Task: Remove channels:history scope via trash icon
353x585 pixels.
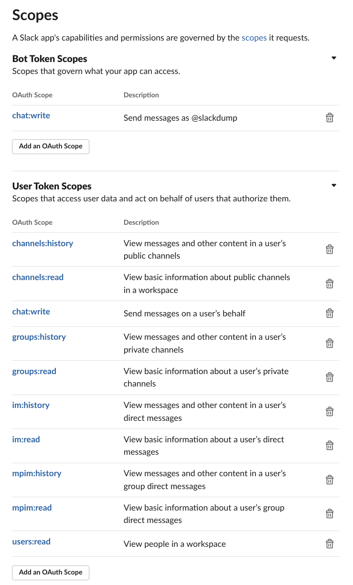Action: coord(330,250)
